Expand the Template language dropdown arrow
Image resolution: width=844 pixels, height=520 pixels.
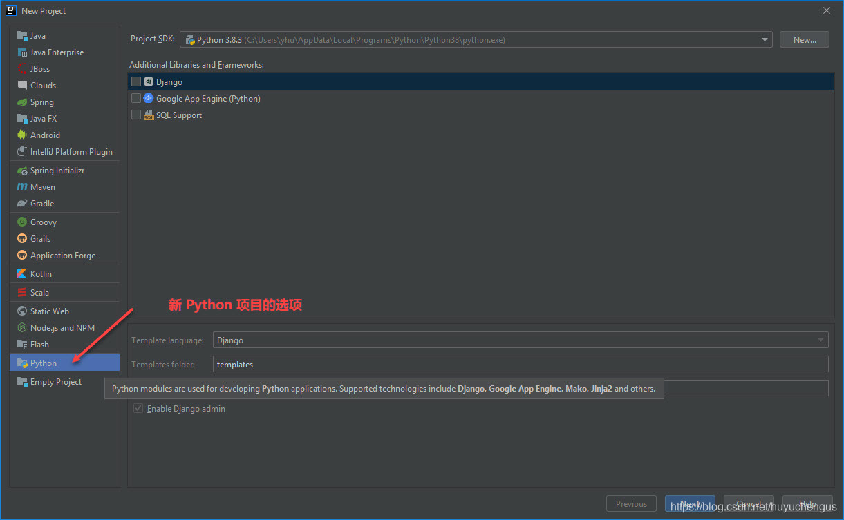[x=821, y=340]
